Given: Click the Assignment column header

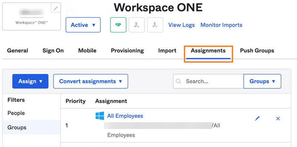Looking at the screenshot, I should pos(111,101).
